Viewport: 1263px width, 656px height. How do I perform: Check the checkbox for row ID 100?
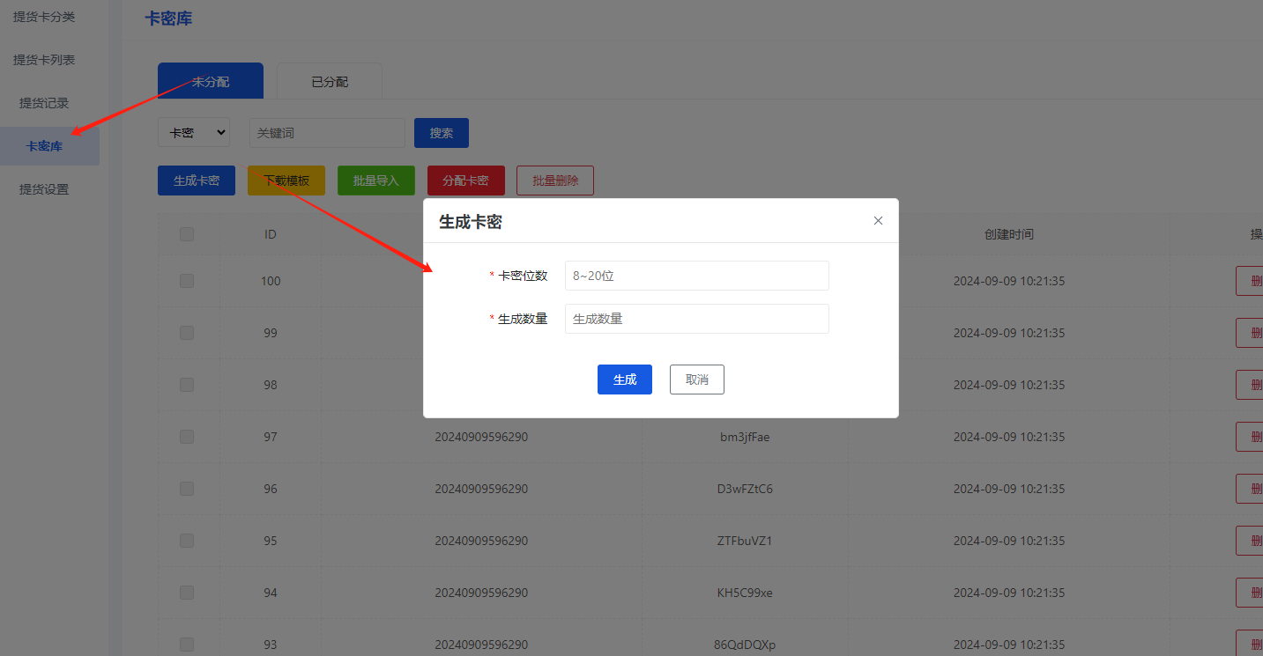[186, 281]
